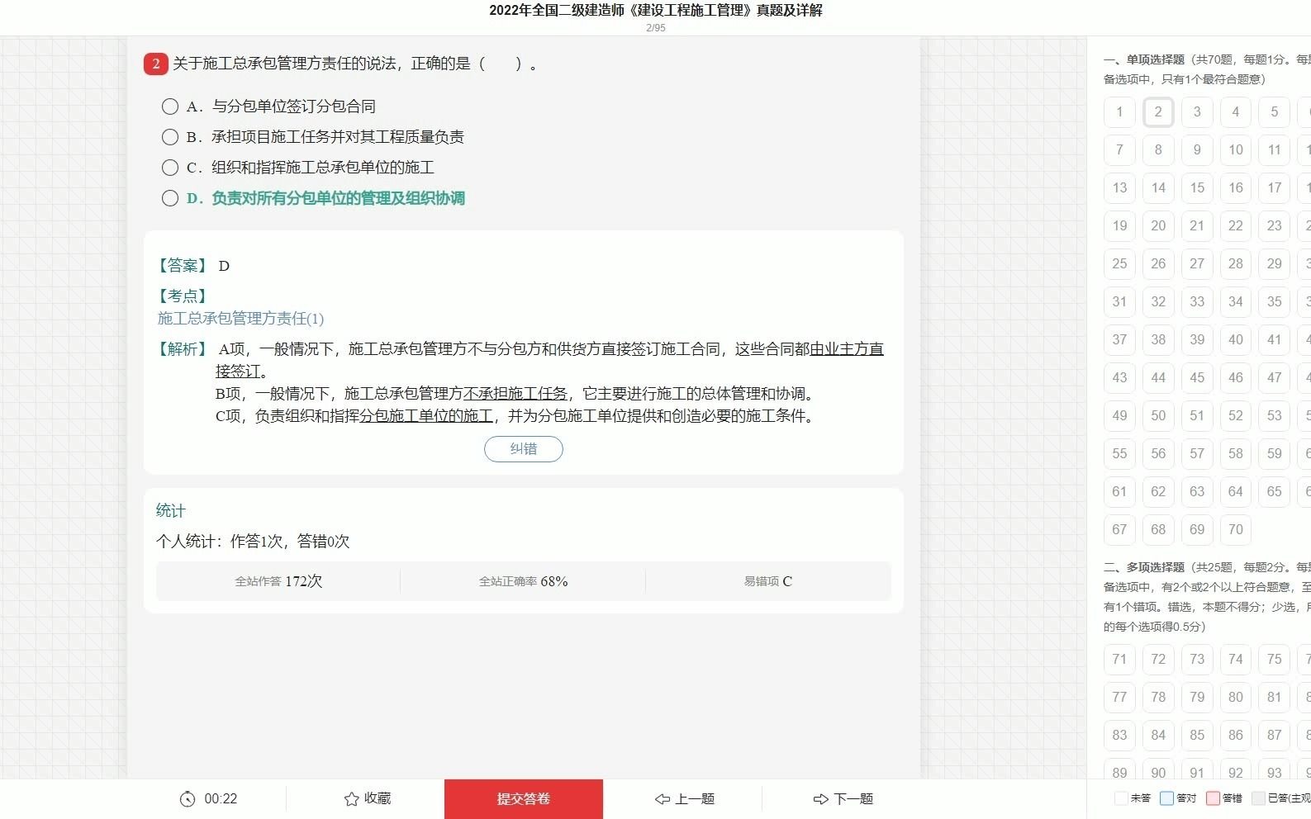The width and height of the screenshot is (1311, 819).
Task: Select option D radio button
Action: (x=170, y=198)
